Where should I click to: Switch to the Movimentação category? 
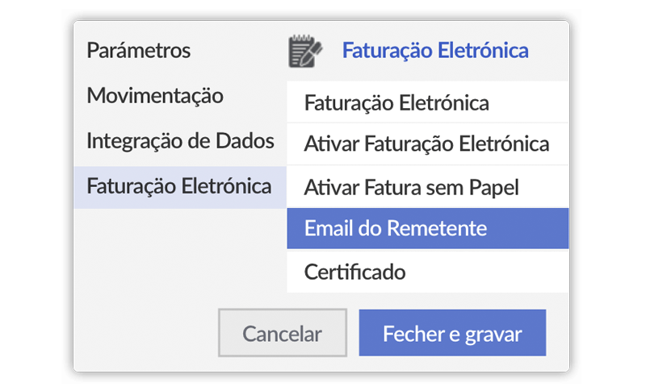(155, 96)
